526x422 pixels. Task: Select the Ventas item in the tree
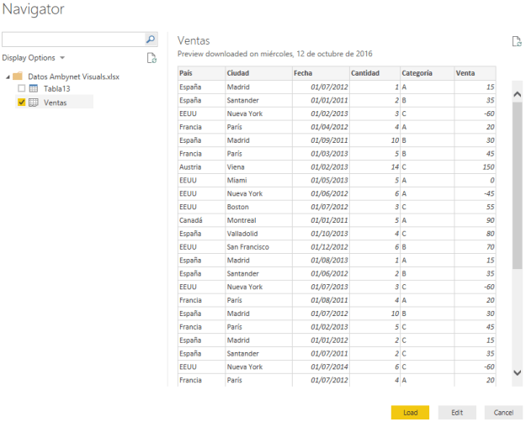[56, 103]
